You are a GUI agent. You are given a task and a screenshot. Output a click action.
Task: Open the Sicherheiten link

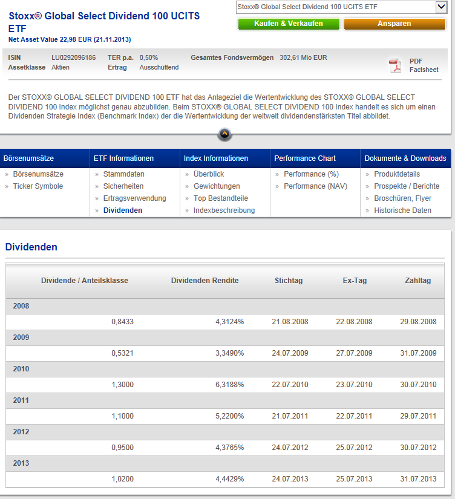[x=123, y=186]
